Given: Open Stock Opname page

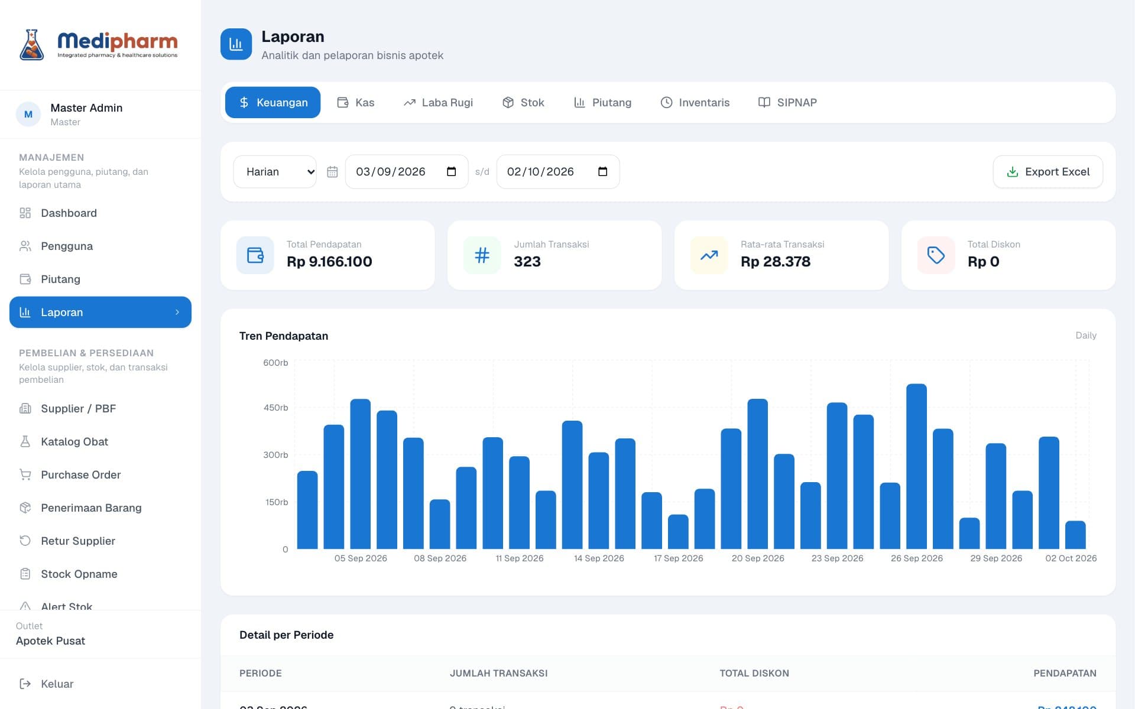Looking at the screenshot, I should pos(100,574).
